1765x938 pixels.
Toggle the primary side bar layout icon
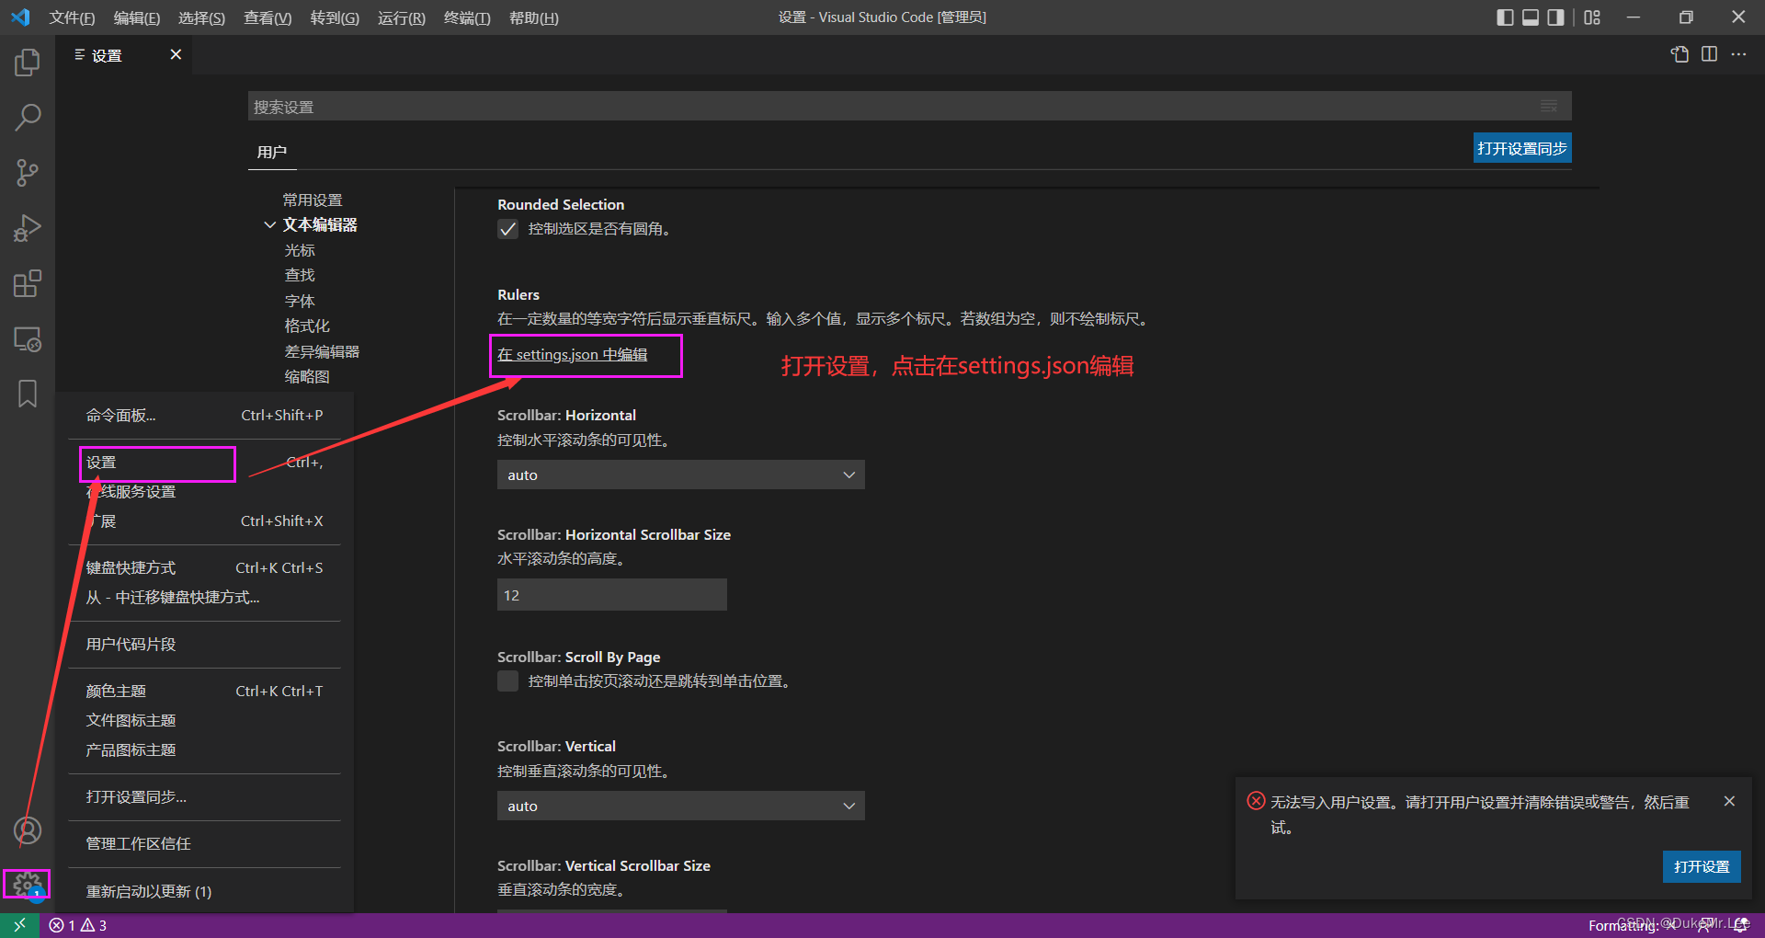click(1505, 17)
